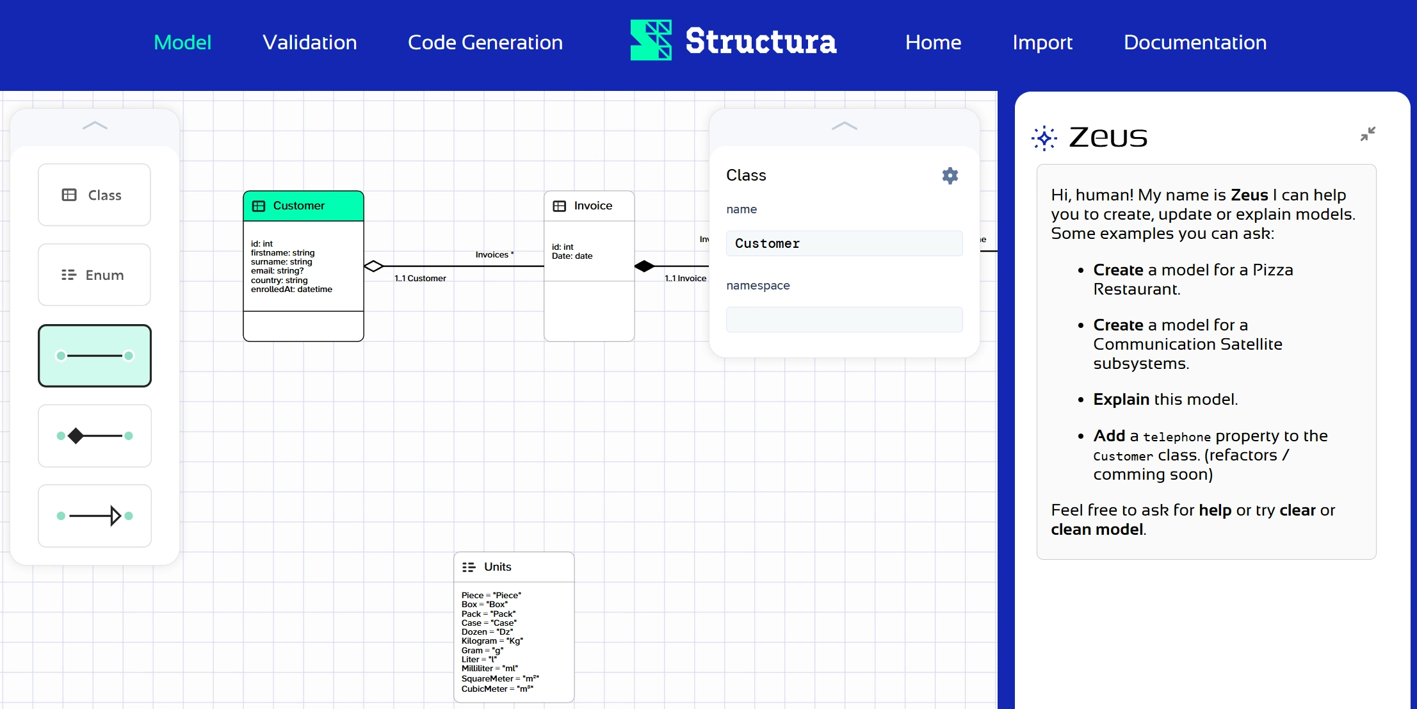Switch to Validation tab

coord(309,42)
